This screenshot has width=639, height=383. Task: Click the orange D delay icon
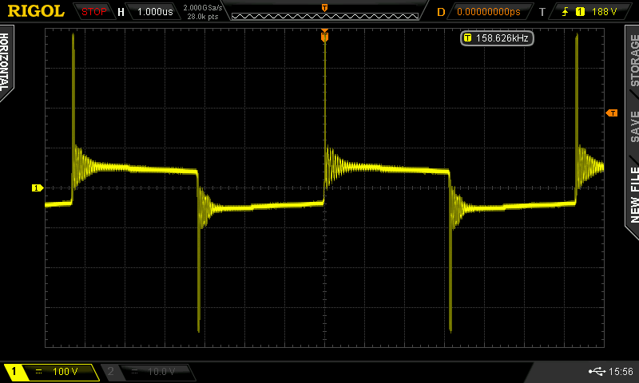tap(441, 12)
